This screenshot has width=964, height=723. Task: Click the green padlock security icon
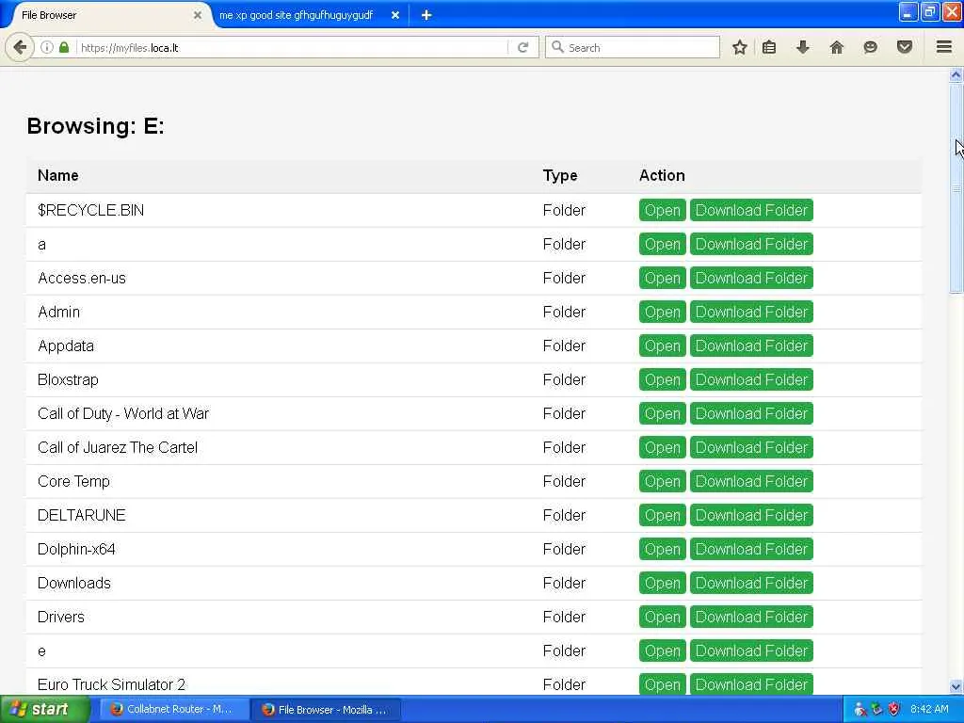64,47
